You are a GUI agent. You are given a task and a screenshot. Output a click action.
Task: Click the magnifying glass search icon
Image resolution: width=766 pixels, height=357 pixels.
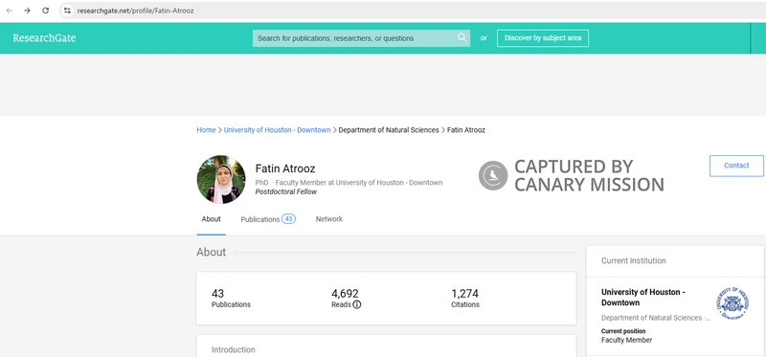(462, 37)
